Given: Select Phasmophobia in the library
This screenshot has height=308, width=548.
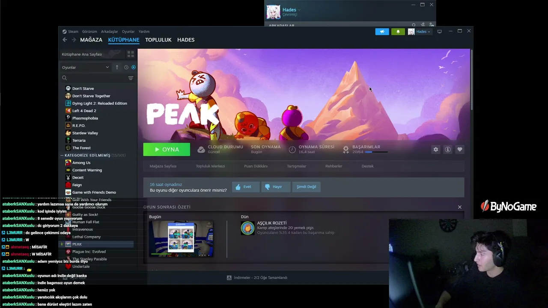Looking at the screenshot, I should click(85, 118).
